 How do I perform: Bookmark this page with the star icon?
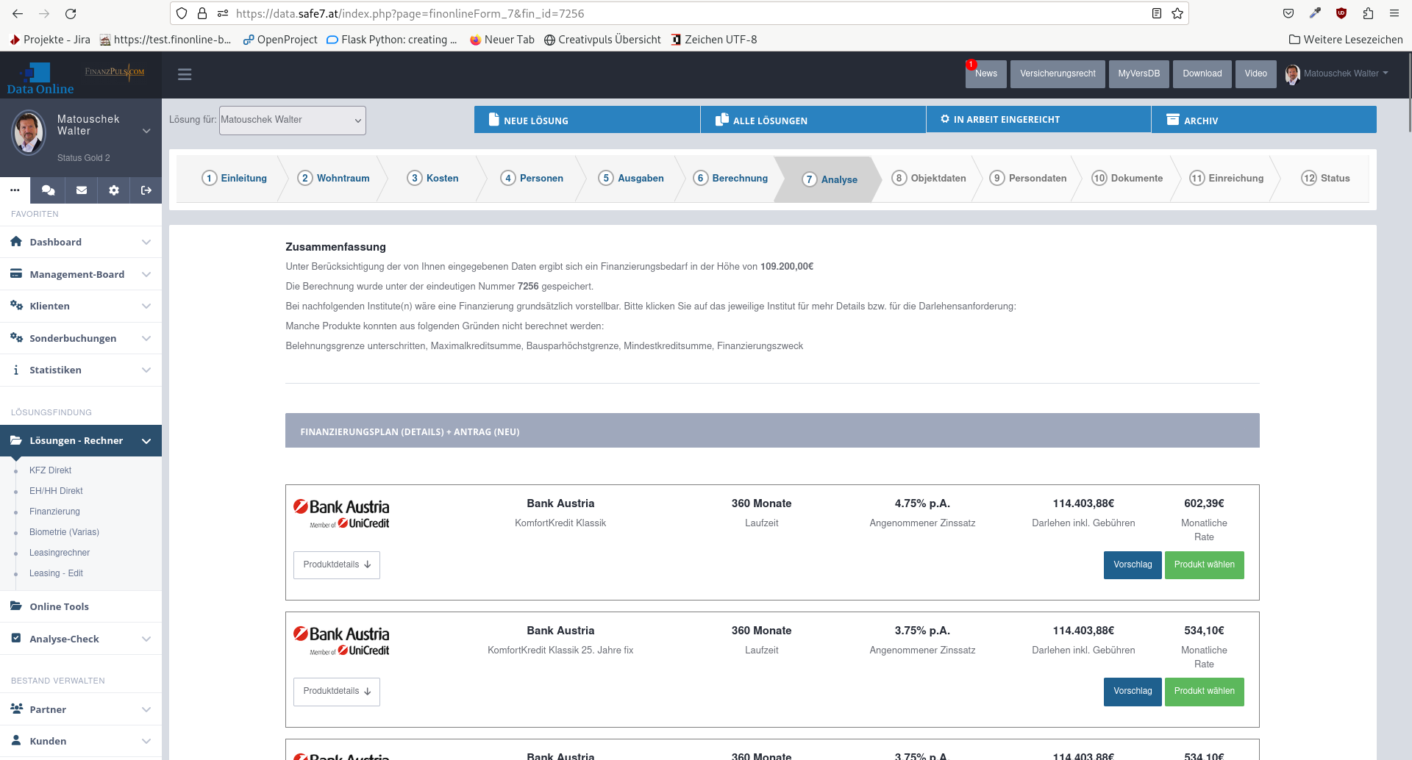click(1177, 13)
